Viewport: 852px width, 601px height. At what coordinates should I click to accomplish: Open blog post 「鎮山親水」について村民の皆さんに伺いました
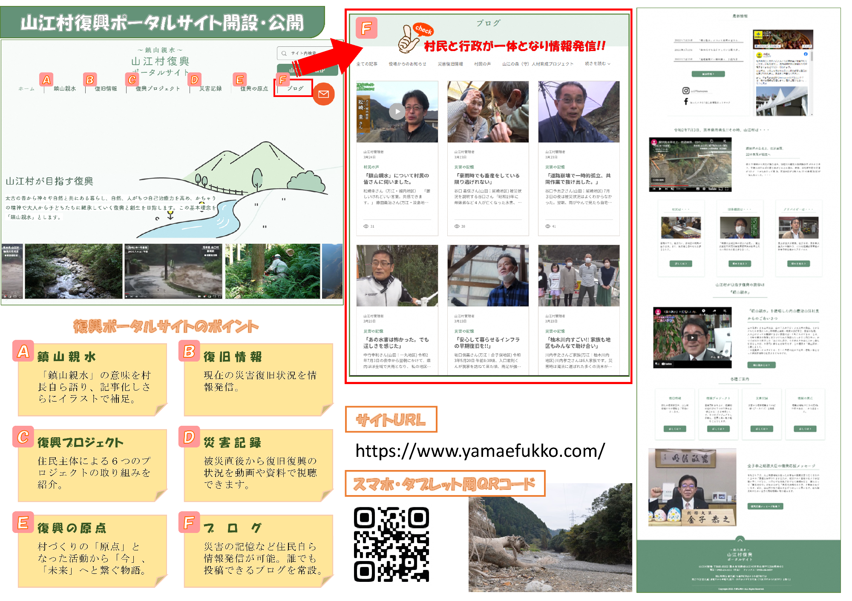pyautogui.click(x=396, y=179)
